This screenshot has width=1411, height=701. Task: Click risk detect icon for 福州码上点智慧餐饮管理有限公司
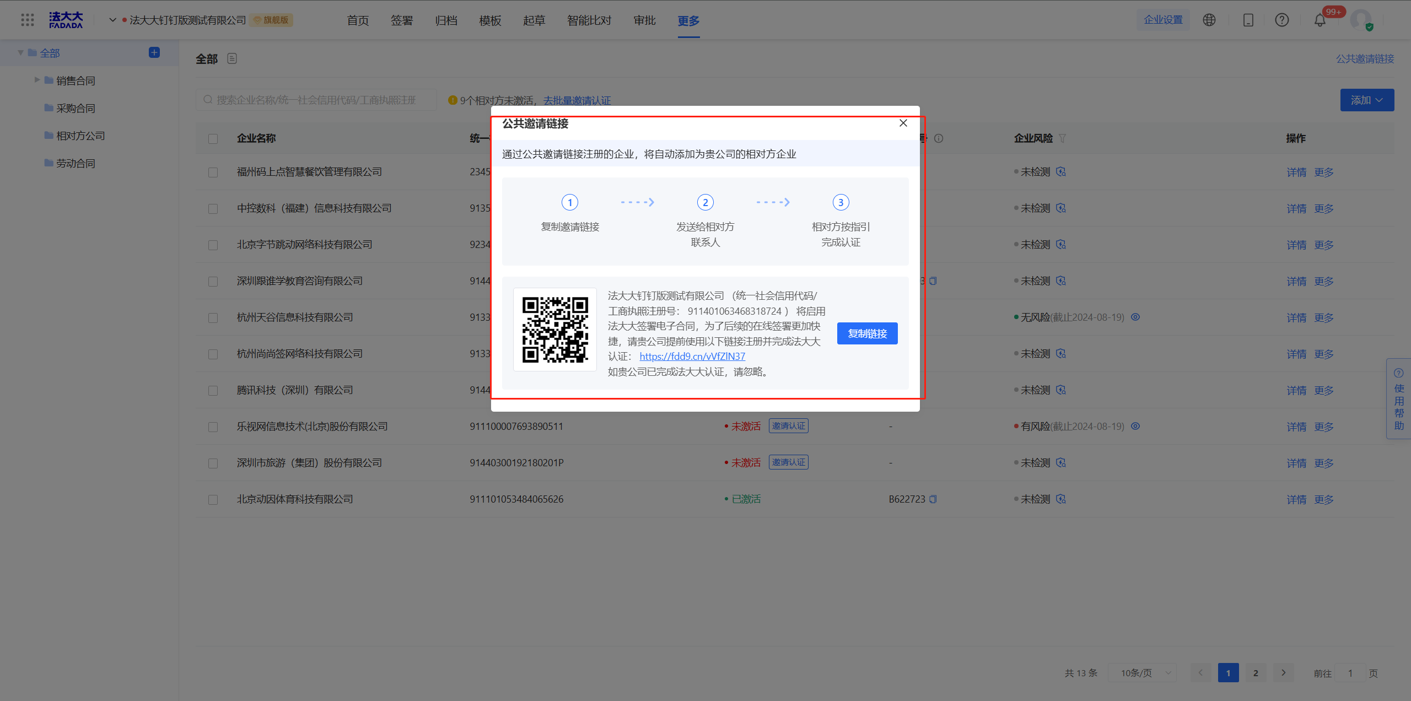[x=1061, y=172]
